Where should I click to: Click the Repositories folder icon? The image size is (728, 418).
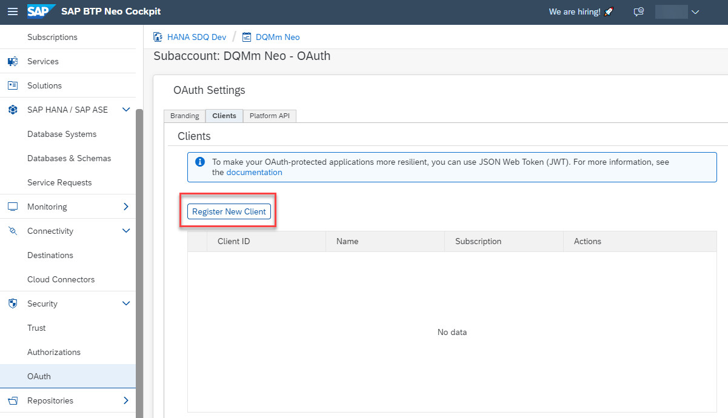pos(13,400)
